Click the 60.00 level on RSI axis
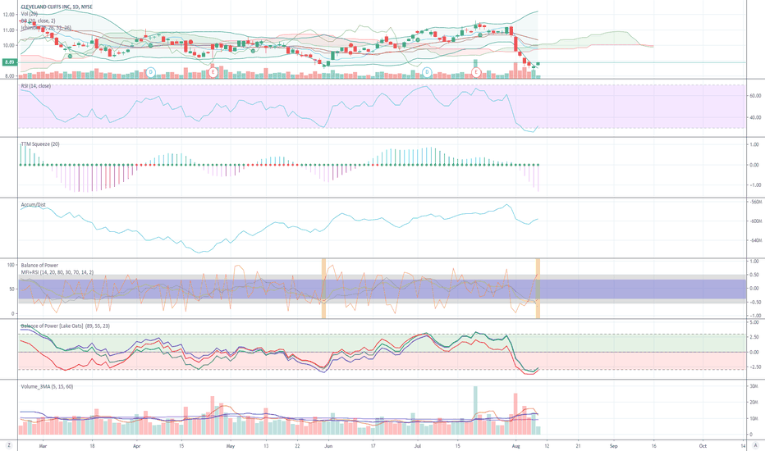The width and height of the screenshot is (765, 451). pyautogui.click(x=755, y=96)
